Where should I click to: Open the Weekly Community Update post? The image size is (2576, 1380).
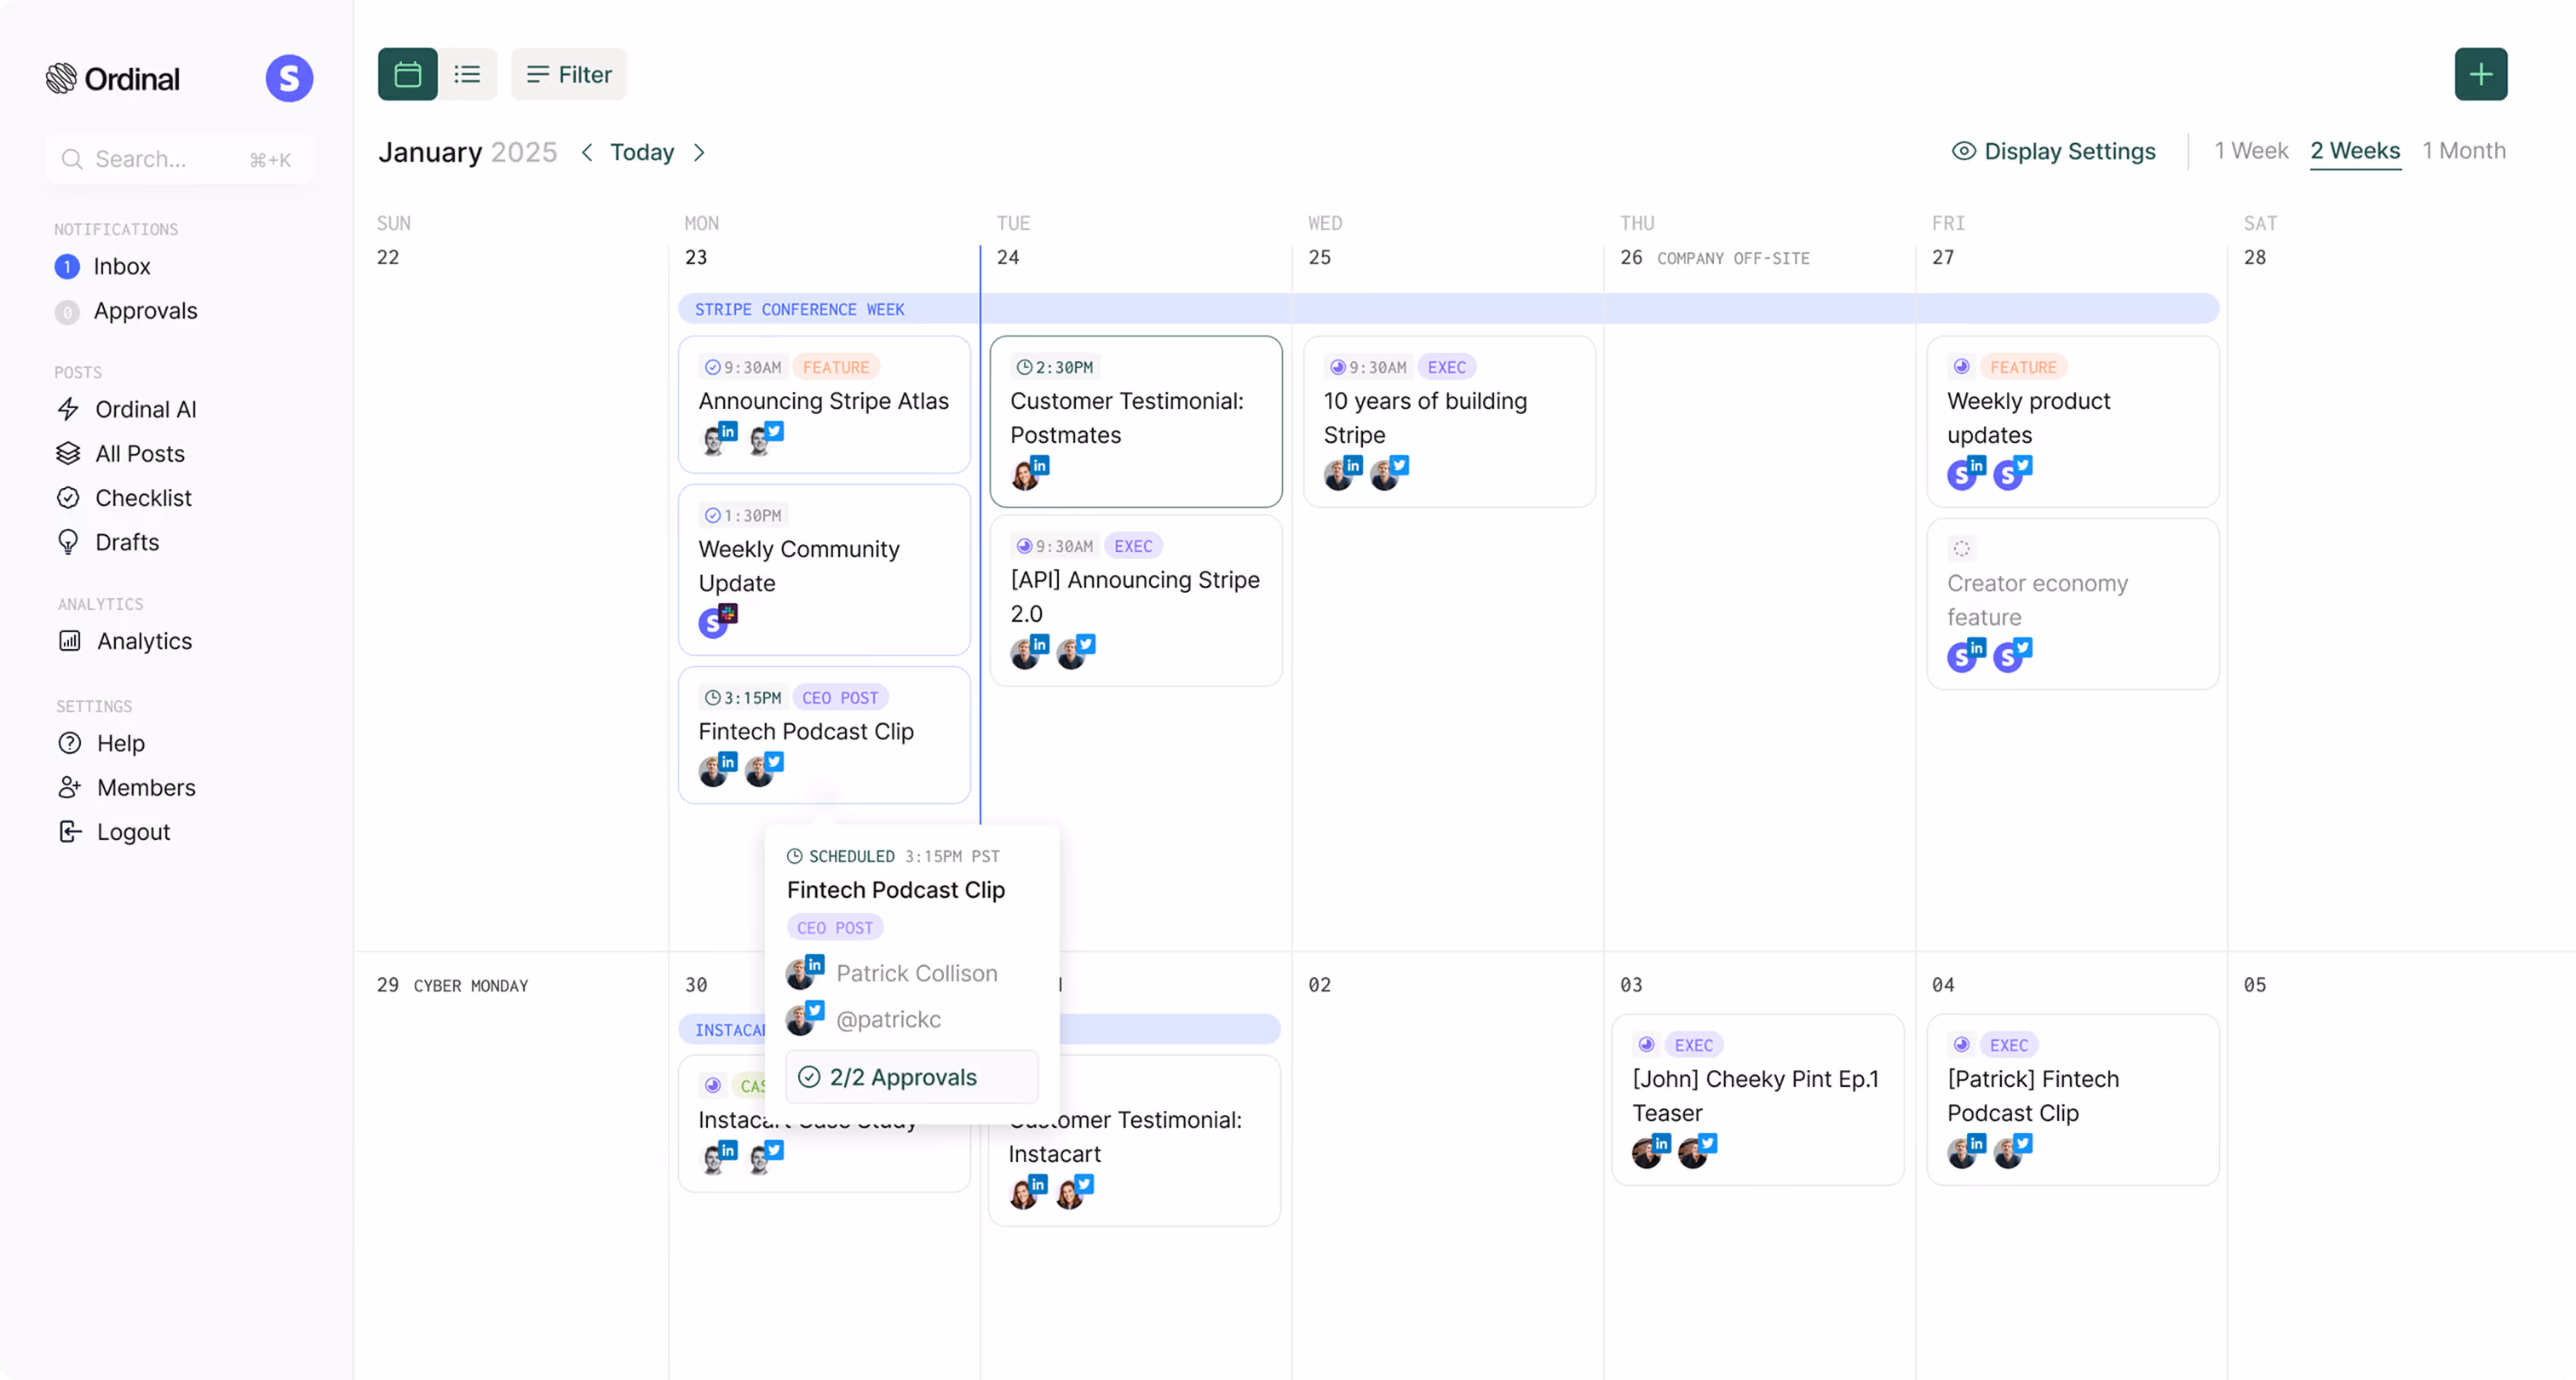coord(824,570)
